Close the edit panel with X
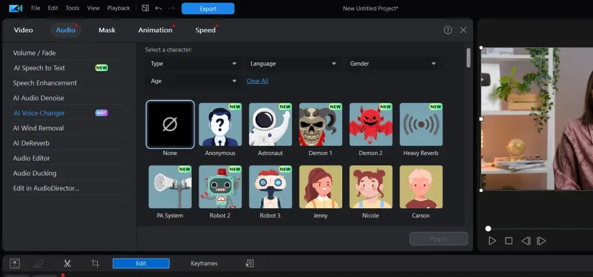This screenshot has height=277, width=593. coord(463,30)
